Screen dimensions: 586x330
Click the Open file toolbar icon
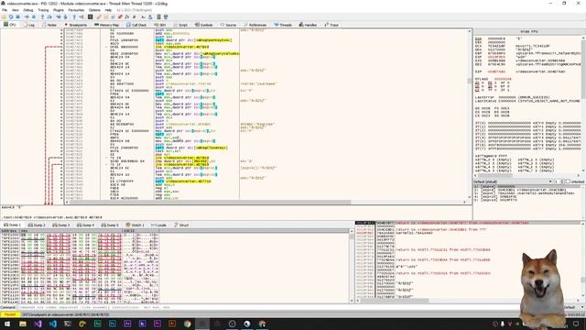tap(4, 17)
